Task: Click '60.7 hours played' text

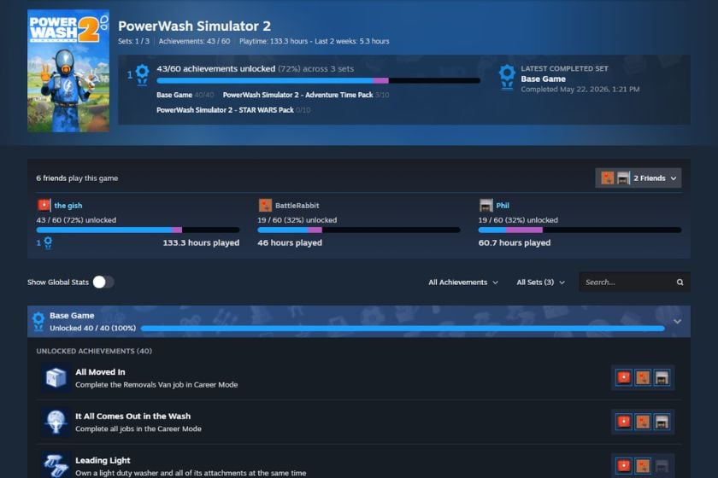Action: pos(515,243)
